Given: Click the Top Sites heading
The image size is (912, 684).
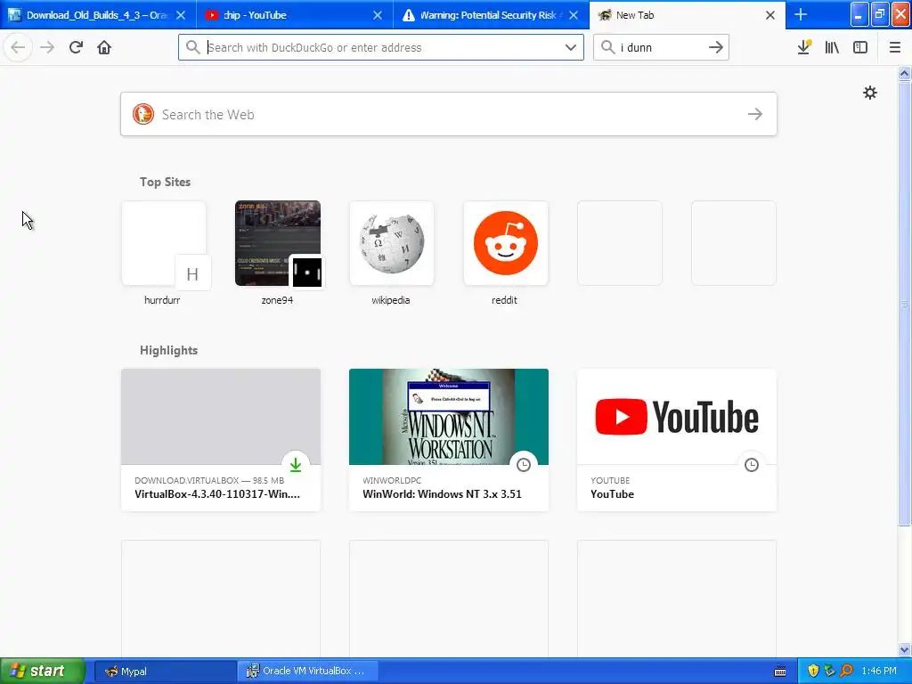Looking at the screenshot, I should (165, 182).
